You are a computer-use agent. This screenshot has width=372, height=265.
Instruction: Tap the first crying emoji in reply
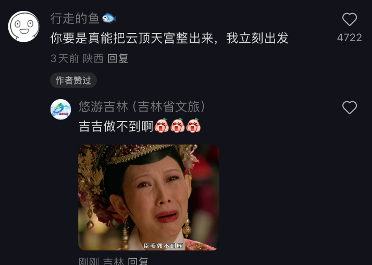click(162, 126)
